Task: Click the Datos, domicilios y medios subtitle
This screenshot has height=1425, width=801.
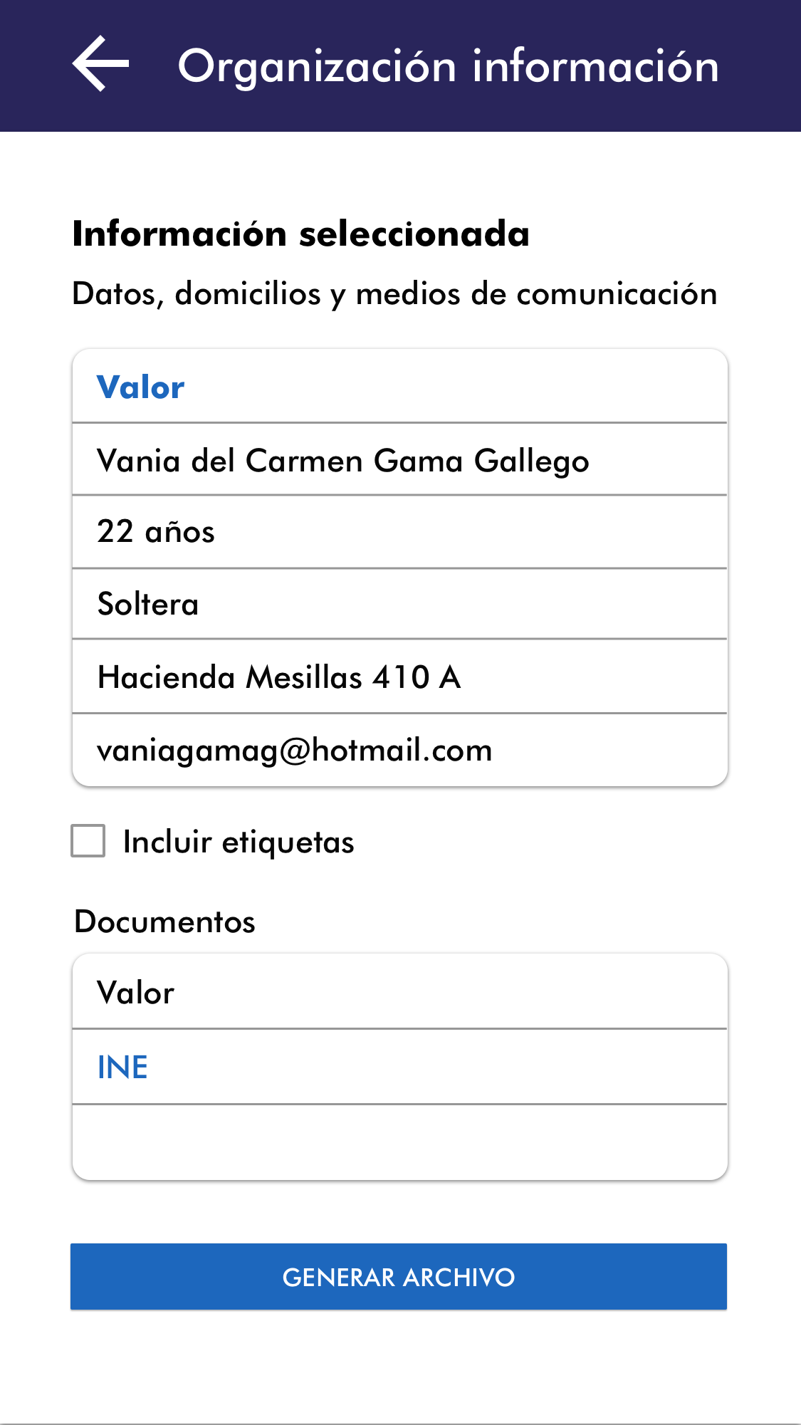Action: (x=394, y=294)
